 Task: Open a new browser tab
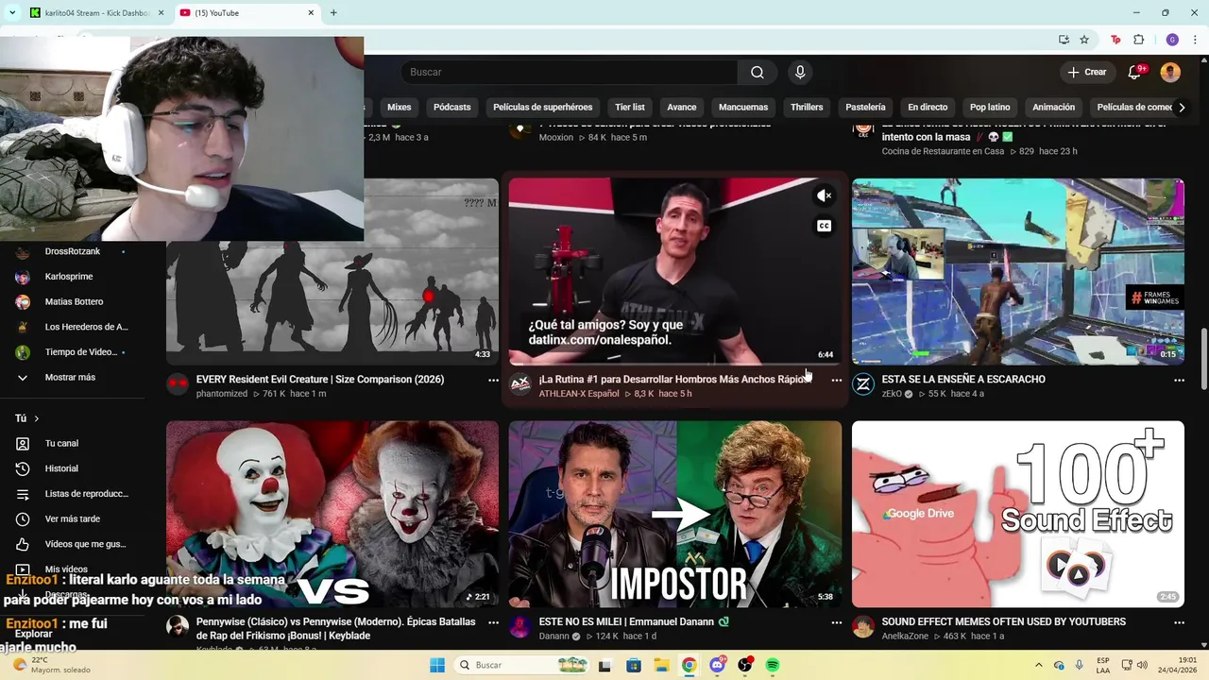tap(333, 13)
